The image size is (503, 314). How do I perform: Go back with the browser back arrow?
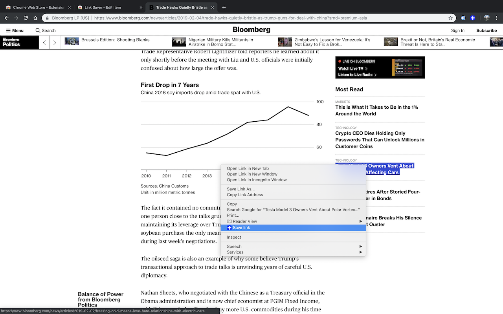pos(6,18)
